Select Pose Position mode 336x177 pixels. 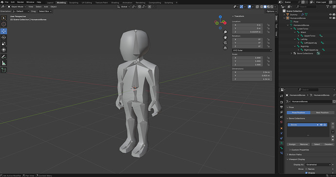point(299,113)
